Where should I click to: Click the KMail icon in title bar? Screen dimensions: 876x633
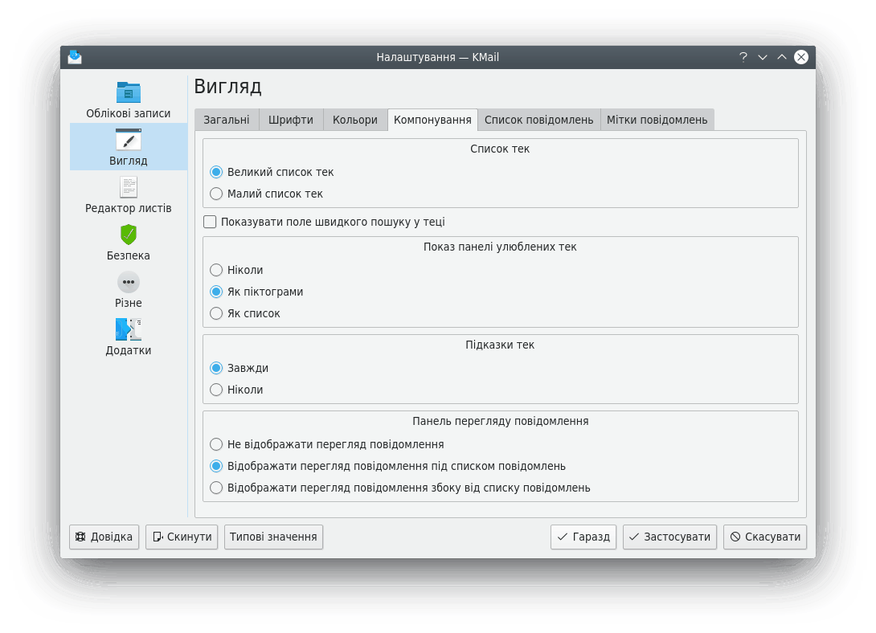pos(75,57)
